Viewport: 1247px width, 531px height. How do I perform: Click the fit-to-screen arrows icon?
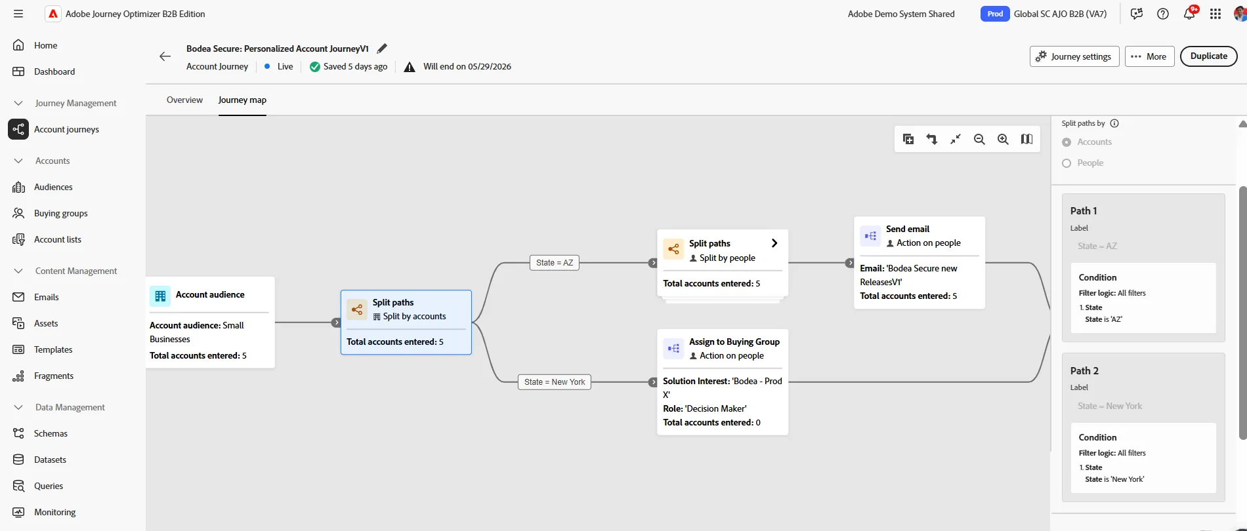(956, 139)
